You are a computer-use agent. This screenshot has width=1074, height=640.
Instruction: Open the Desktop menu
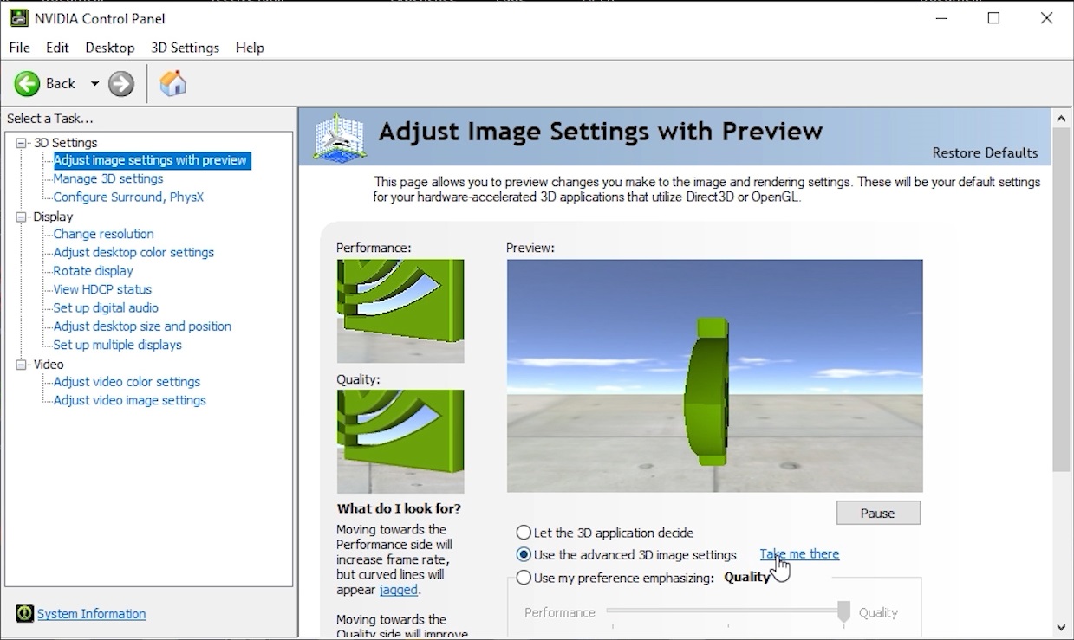click(x=109, y=48)
